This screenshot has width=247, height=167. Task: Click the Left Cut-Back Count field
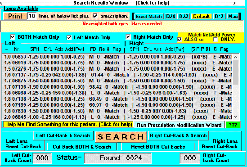(42, 158)
